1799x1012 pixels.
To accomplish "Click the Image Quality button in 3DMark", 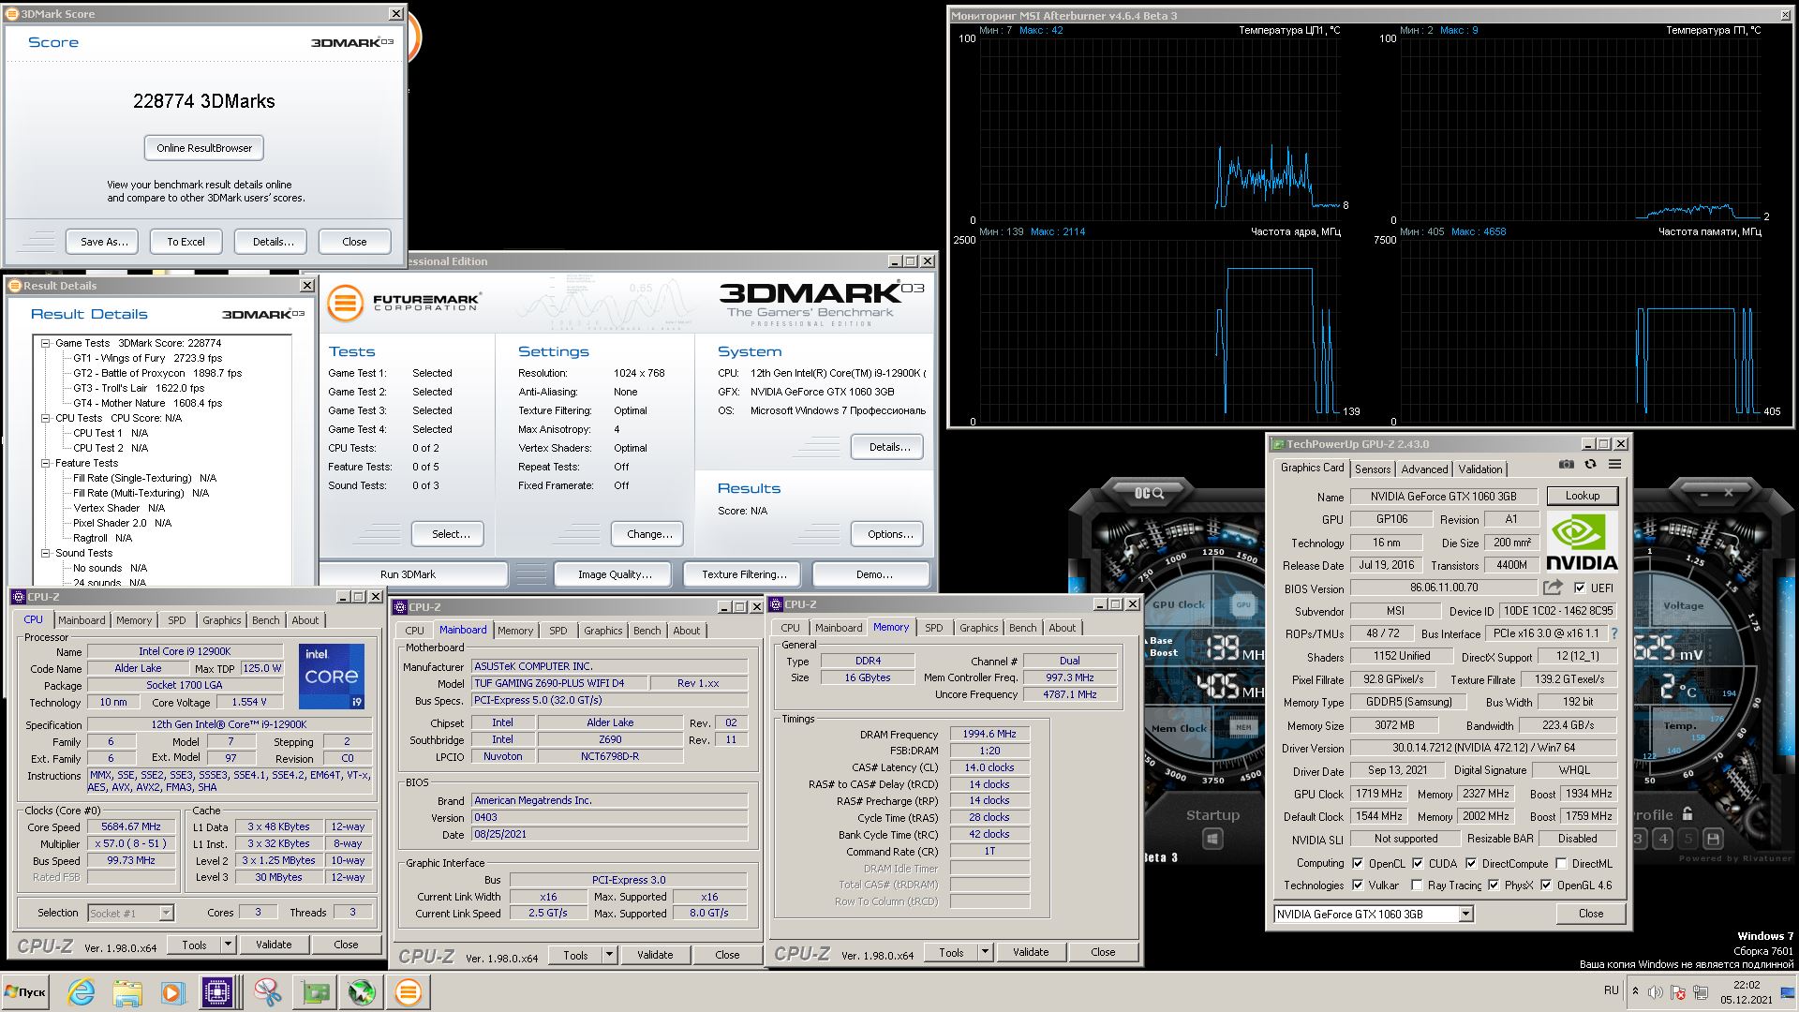I will [615, 574].
